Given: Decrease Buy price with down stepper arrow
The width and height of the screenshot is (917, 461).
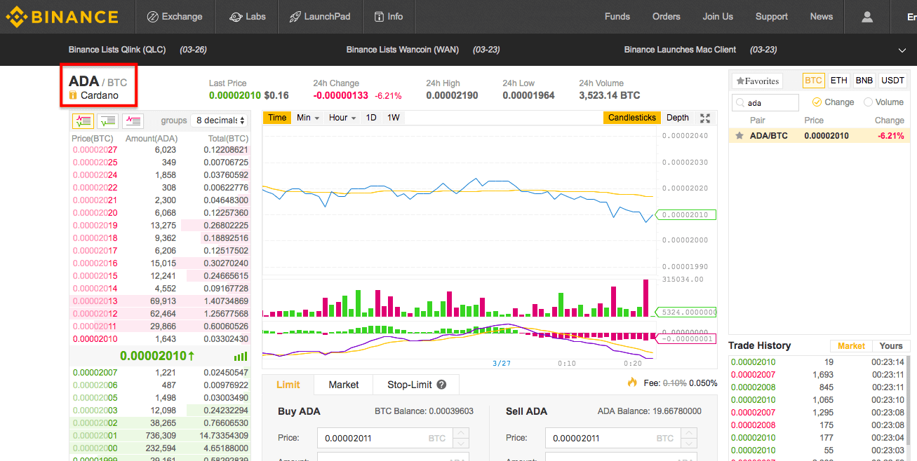Looking at the screenshot, I should coord(460,443).
